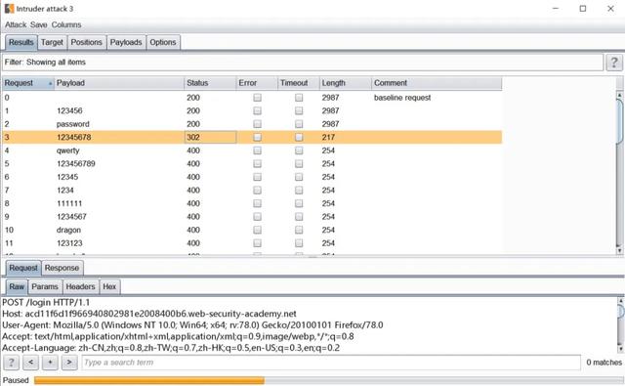This screenshot has height=386, width=625.
Task: Click the User-Agent header line
Action: pyautogui.click(x=192, y=325)
